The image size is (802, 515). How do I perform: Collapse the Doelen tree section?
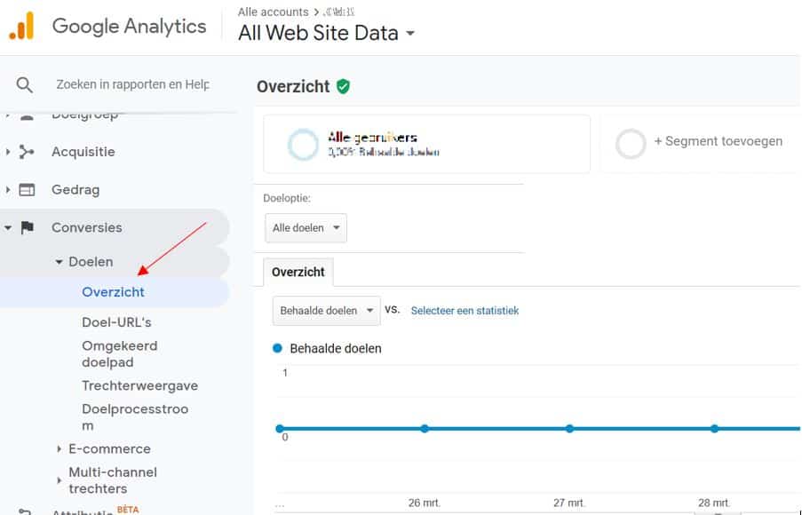(60, 262)
